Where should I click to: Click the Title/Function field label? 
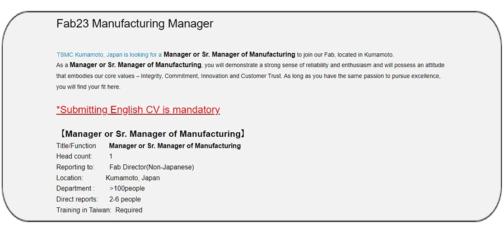pos(76,146)
